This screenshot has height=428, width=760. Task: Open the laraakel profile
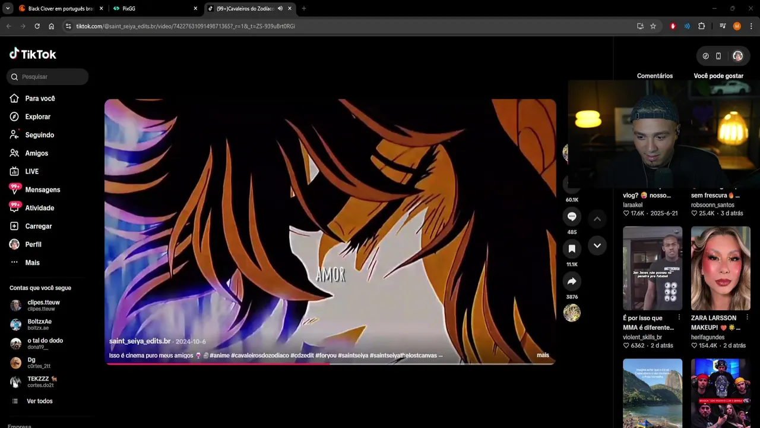[633, 204]
